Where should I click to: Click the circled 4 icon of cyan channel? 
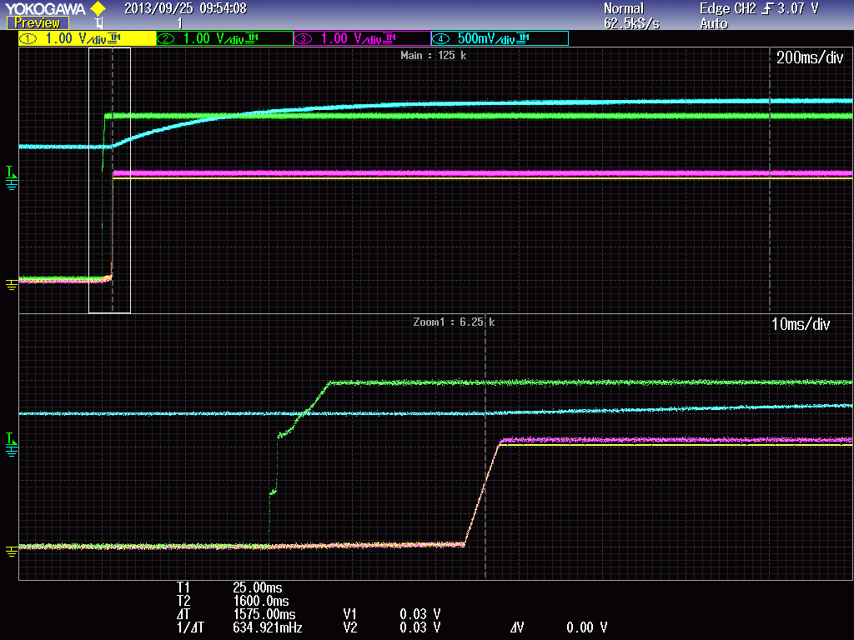coord(440,38)
